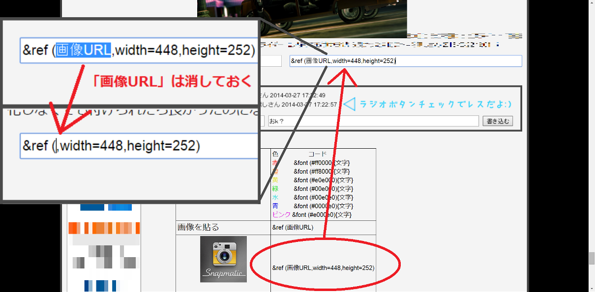Click the blue 青 color label
The width and height of the screenshot is (595, 292).
[275, 206]
